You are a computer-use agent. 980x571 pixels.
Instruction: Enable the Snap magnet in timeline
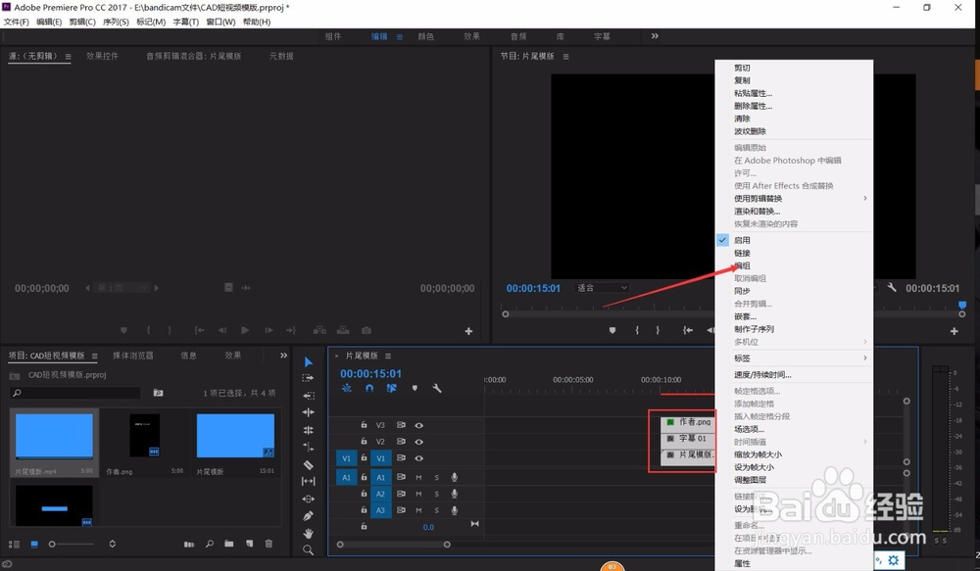(369, 388)
